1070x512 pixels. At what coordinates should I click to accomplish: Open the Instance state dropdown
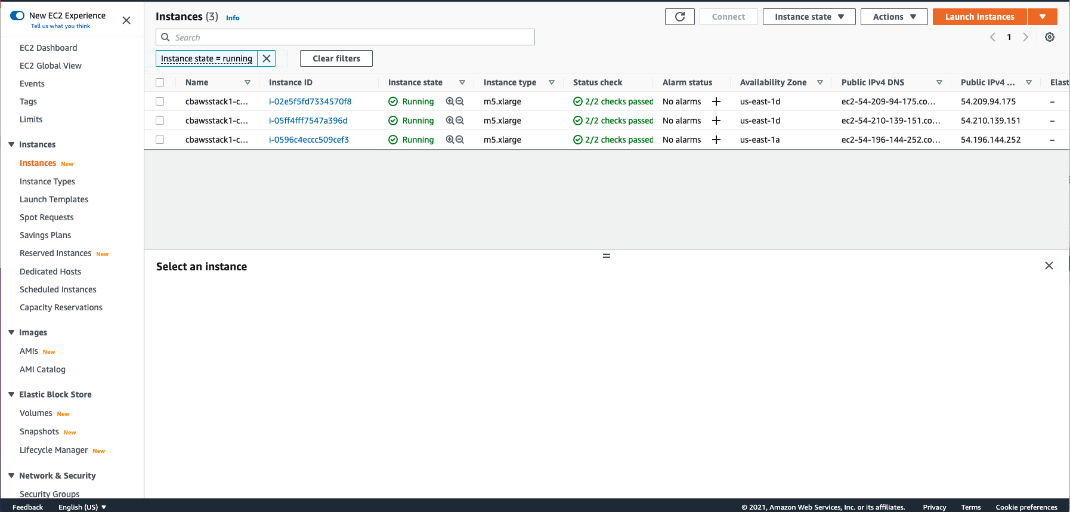pyautogui.click(x=809, y=17)
